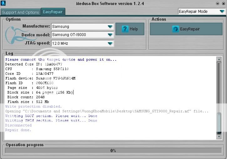Screen dimensions: 227x159
Task: Click the 'Flash ID : 0000EC50' log line
Action: click(29, 83)
